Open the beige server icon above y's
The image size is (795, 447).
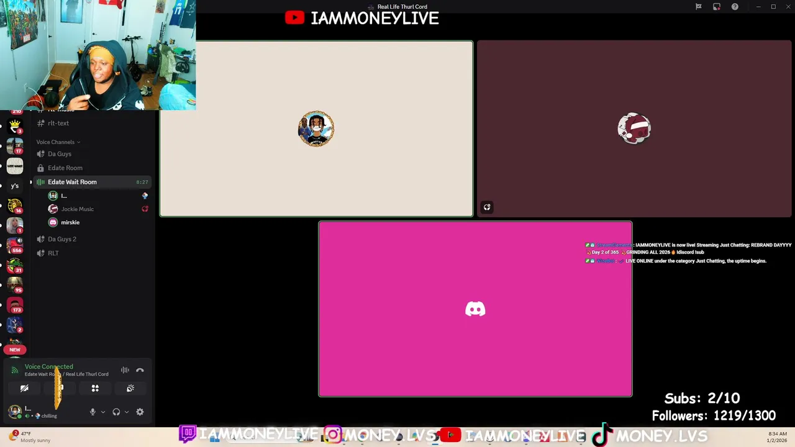[15, 166]
